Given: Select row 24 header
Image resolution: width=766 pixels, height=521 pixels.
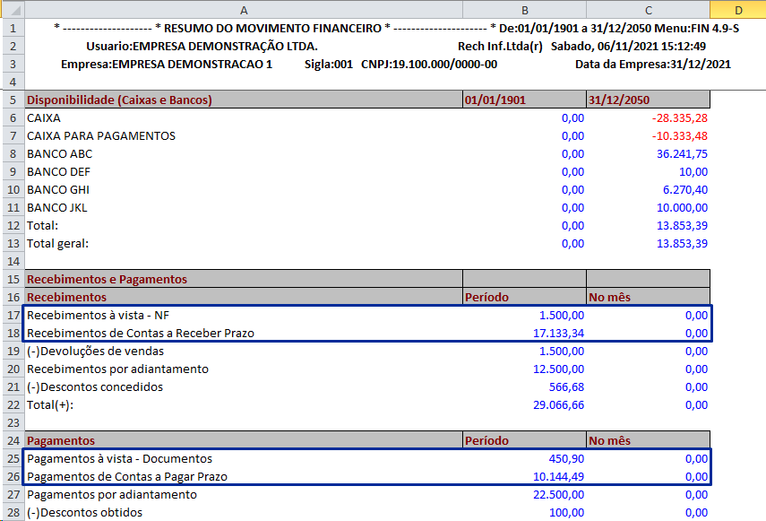Looking at the screenshot, I should point(13,440).
